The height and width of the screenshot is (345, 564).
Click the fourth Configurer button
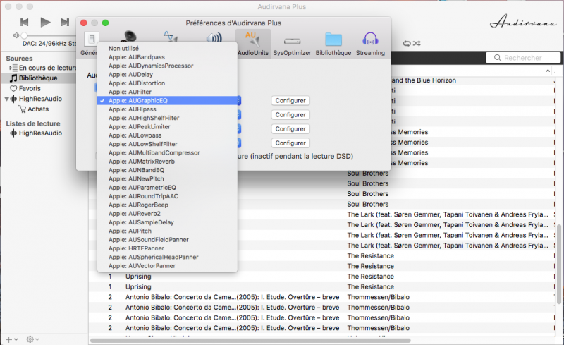[290, 143]
